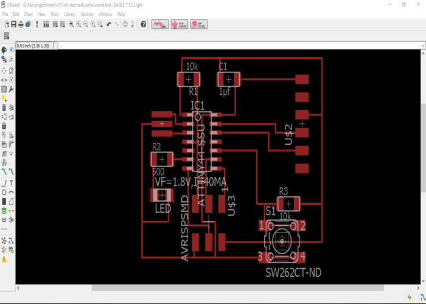
Task: Run a ULP program
Action: pyautogui.click(x=62, y=24)
